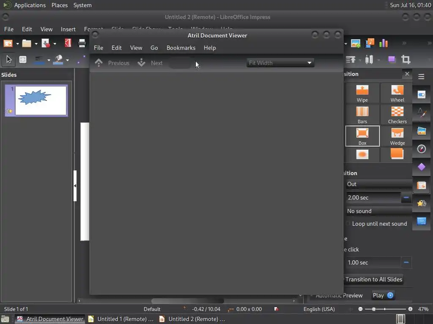Screen dimensions: 433x324
Task: Toggle Loop until next sound checkbox
Action: [348, 224]
